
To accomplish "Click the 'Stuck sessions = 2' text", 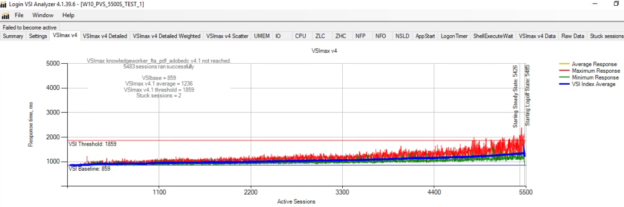I will 159,96.
